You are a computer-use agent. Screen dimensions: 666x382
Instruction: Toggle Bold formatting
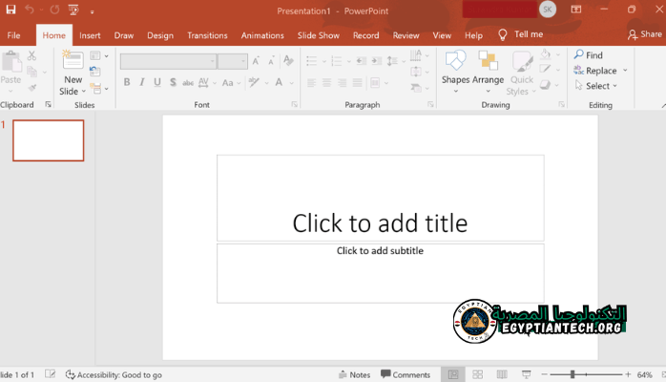127,82
